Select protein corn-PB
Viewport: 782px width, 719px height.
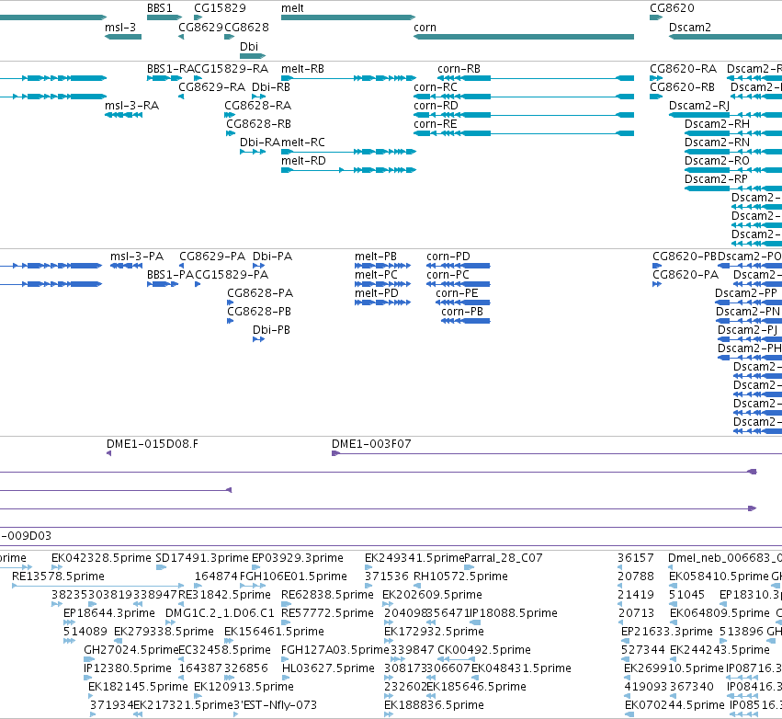point(466,321)
